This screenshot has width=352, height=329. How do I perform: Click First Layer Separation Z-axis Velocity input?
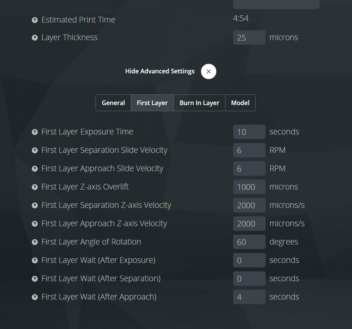click(x=249, y=205)
